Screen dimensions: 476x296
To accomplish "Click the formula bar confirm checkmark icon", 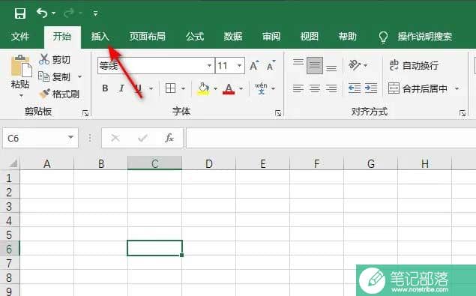I will [x=142, y=138].
